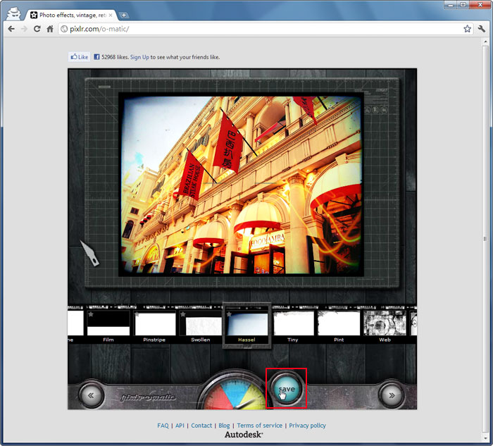Click the edited photo preview on the cutting mat

tap(241, 185)
